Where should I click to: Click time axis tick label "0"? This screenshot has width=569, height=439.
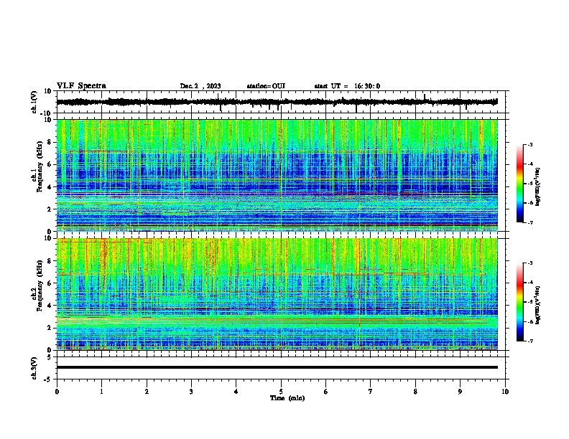pos(57,392)
